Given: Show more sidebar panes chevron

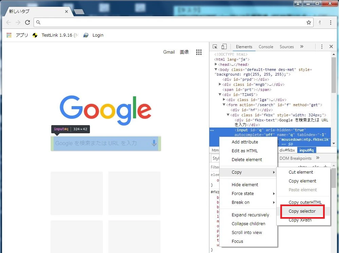Looking at the screenshot, I should [318, 158].
